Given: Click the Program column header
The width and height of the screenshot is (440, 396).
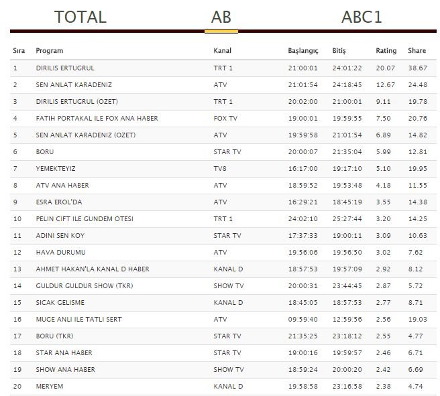Looking at the screenshot, I should (x=50, y=51).
